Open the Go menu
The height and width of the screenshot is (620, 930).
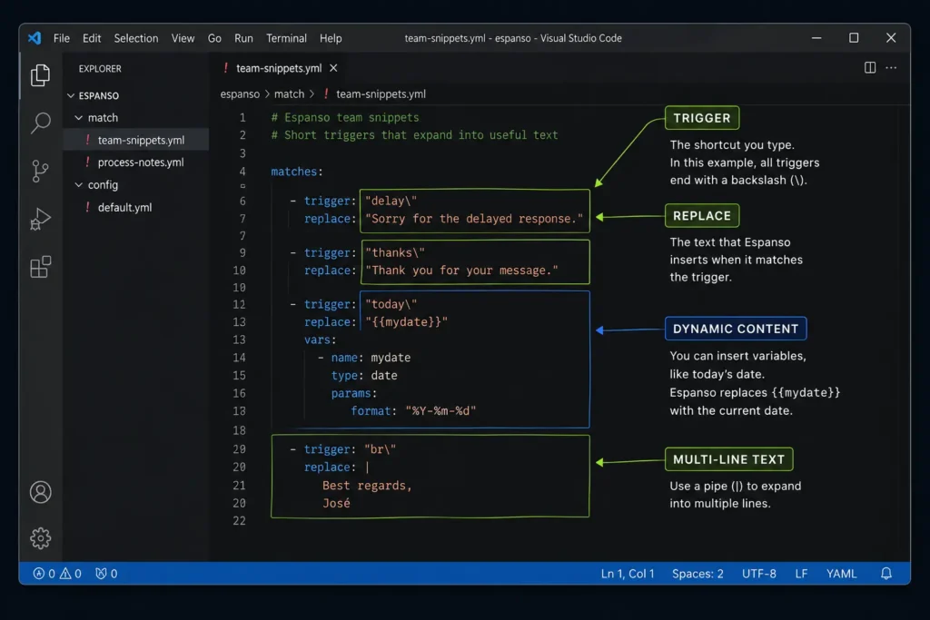point(214,38)
